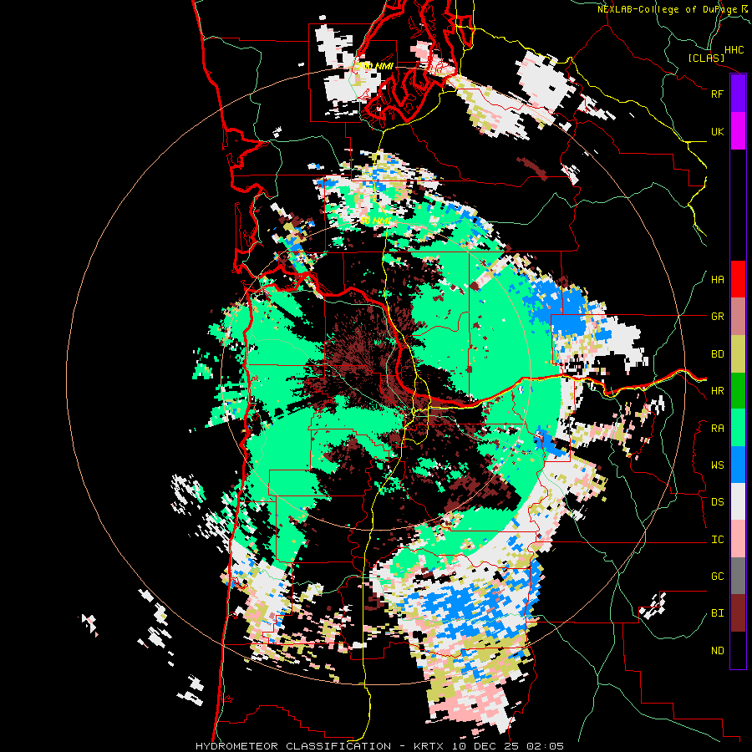
Task: Select the yellow BD legend color block
Action: (738, 353)
